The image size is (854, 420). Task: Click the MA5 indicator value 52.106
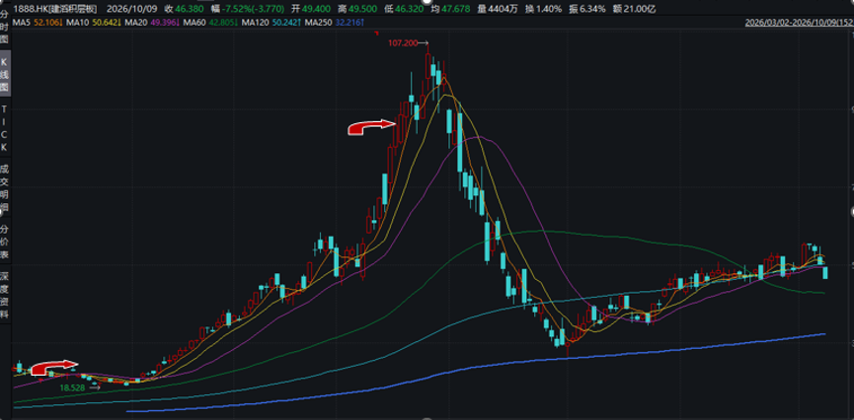point(46,23)
